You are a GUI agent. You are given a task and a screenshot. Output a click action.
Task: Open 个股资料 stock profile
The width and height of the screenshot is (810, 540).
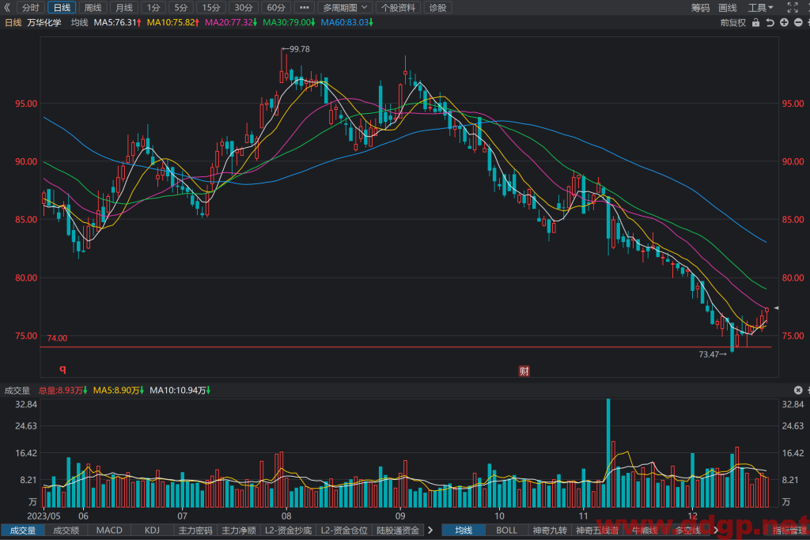pos(399,8)
